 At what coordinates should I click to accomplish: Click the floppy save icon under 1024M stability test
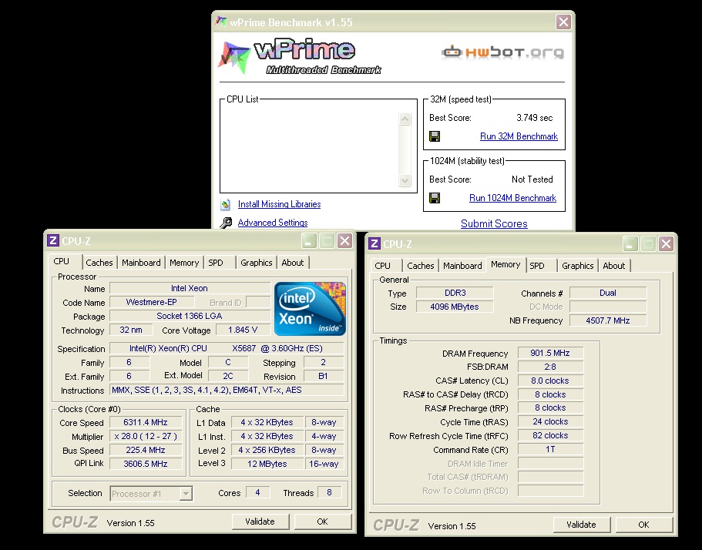pos(435,198)
